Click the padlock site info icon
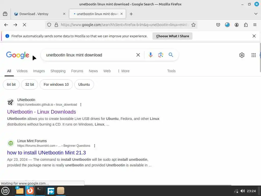The width and height of the screenshot is (261, 196). (56, 25)
